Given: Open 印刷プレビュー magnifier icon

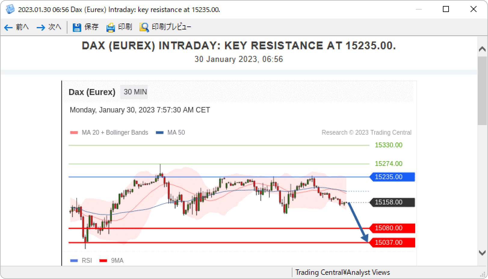Looking at the screenshot, I should pyautogui.click(x=144, y=27).
